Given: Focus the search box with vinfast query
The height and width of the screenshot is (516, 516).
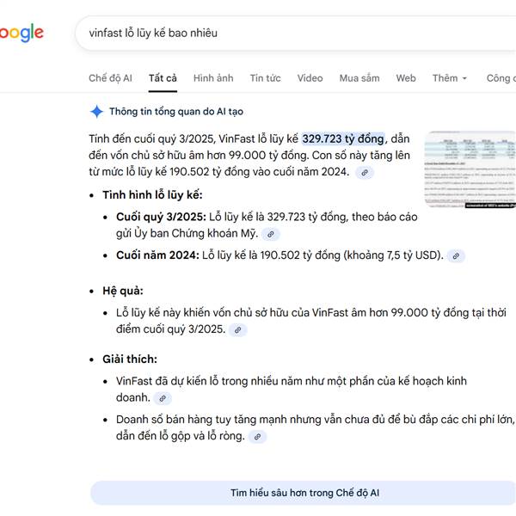Looking at the screenshot, I should coord(296,33).
